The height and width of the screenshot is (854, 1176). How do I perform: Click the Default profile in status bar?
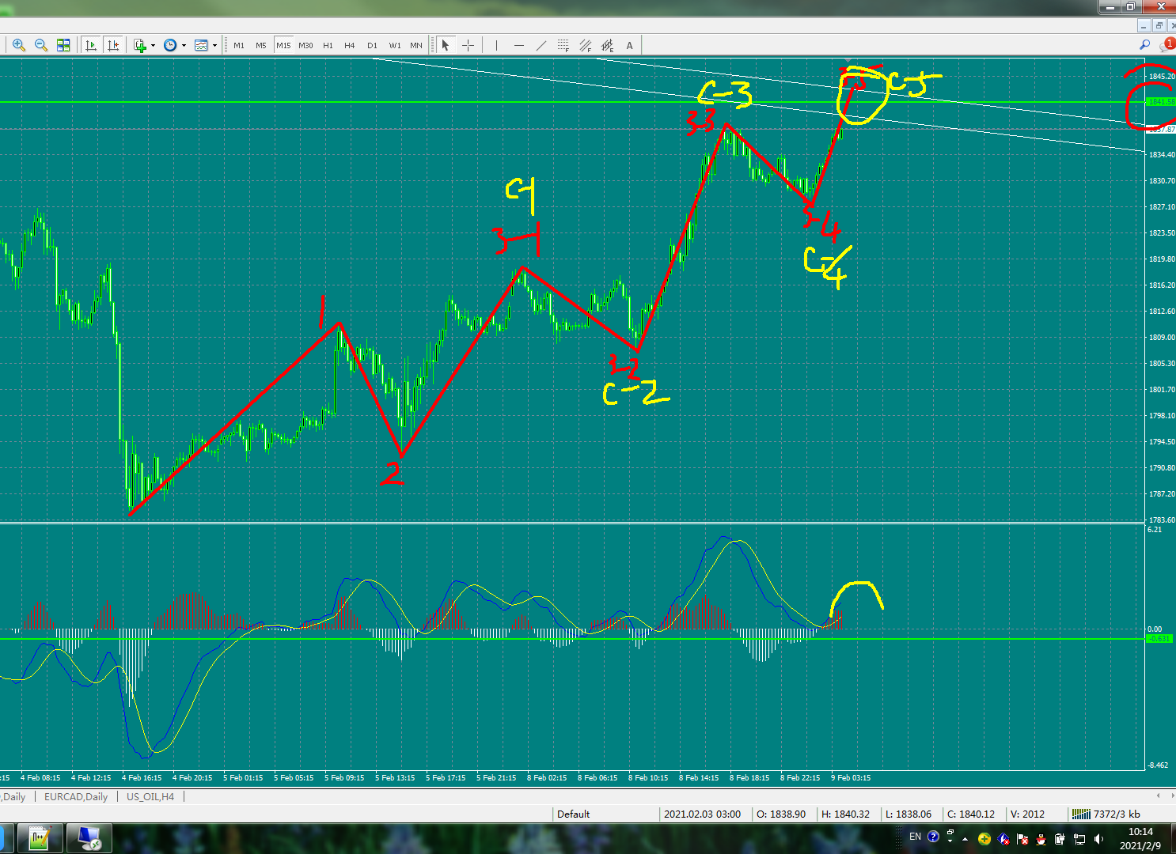(x=574, y=814)
